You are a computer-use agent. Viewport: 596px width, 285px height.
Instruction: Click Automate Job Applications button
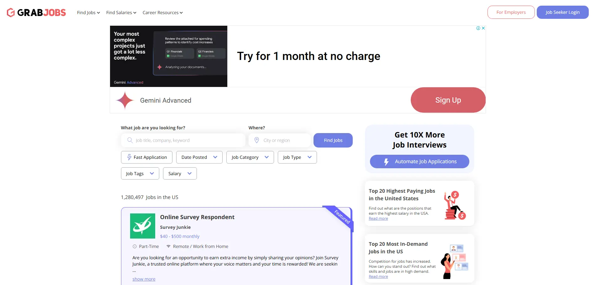[x=419, y=162]
